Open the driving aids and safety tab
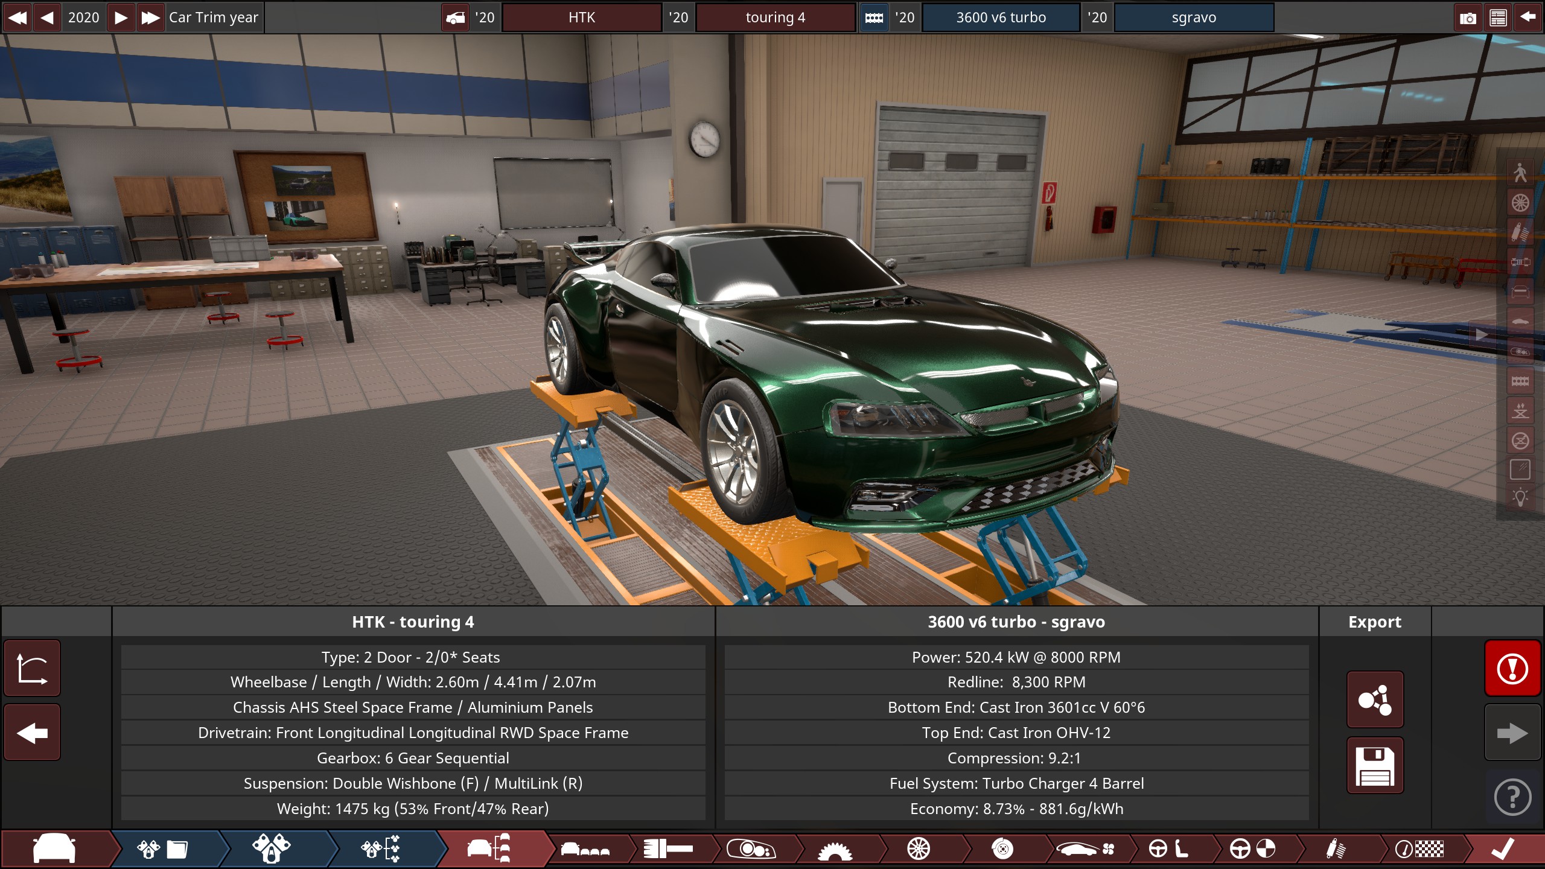This screenshot has width=1545, height=869. [x=1253, y=849]
